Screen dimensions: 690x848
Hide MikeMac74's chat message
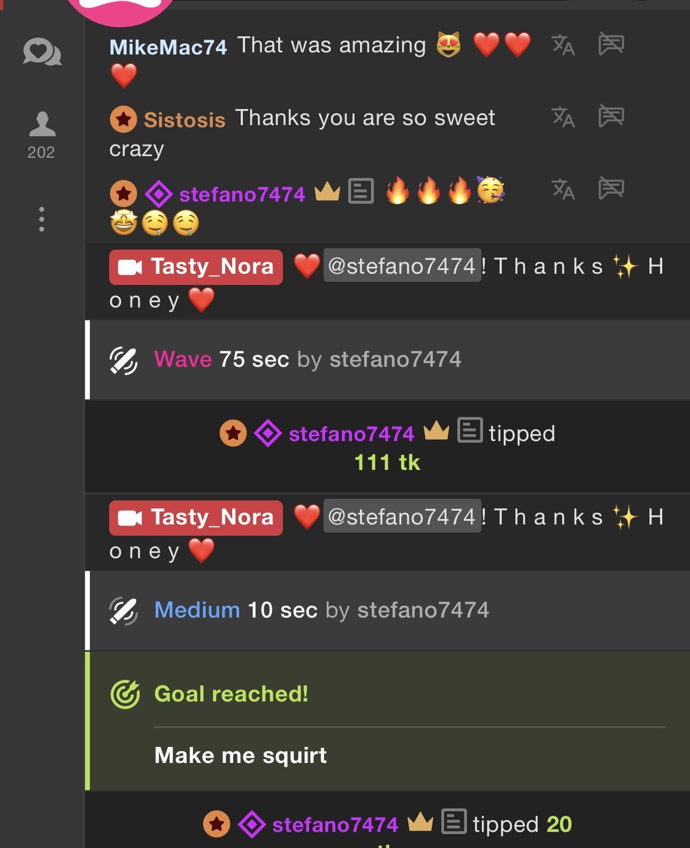tap(611, 44)
